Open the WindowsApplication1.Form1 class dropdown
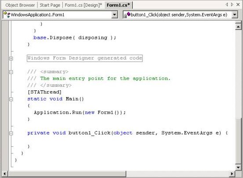The image size is (243, 178). coord(114,15)
